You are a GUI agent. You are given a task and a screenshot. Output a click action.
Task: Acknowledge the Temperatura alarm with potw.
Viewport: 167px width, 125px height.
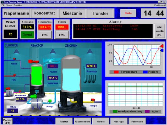[45, 35]
